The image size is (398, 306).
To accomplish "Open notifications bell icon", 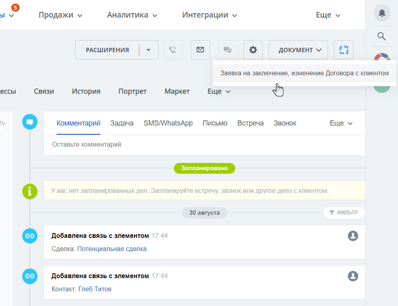I will point(382,13).
